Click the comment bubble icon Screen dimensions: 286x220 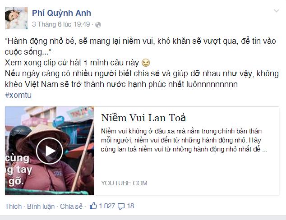[x=121, y=206]
